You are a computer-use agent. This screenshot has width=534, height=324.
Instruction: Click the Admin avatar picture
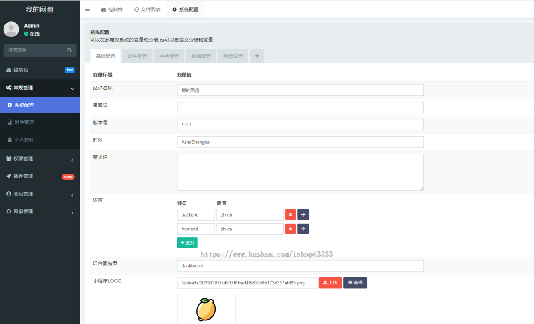pos(11,29)
